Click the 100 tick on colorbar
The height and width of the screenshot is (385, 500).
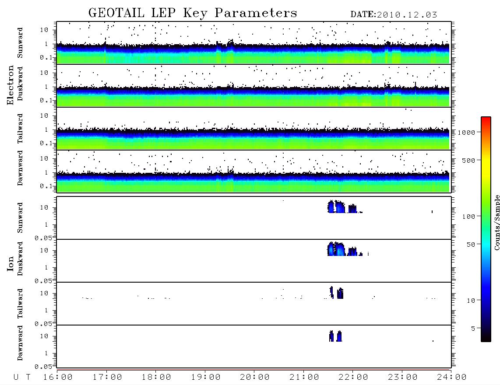click(x=469, y=217)
